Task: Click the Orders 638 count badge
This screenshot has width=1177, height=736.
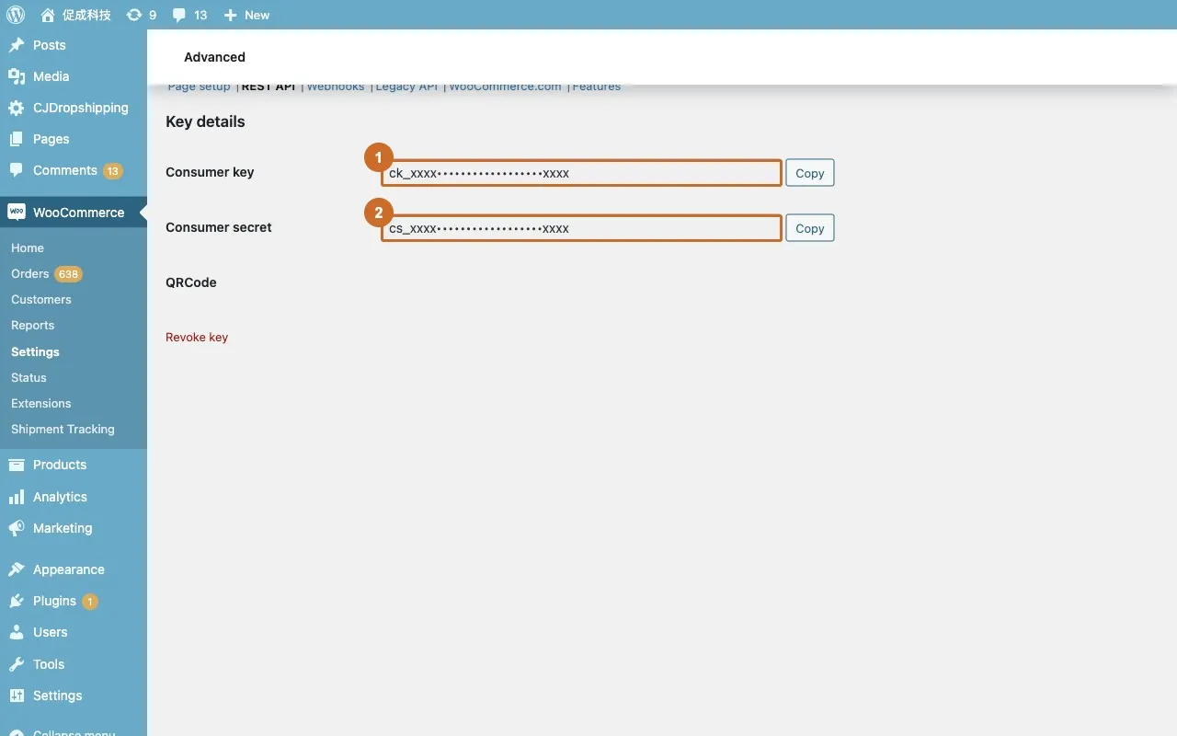Action: [68, 274]
